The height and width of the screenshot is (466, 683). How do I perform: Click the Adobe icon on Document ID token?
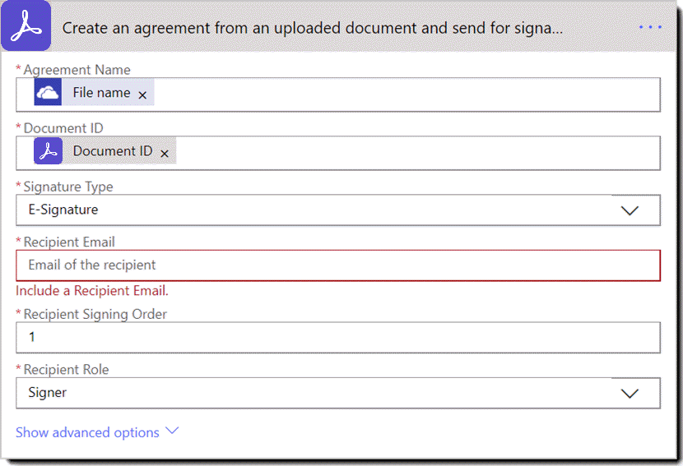click(x=48, y=151)
